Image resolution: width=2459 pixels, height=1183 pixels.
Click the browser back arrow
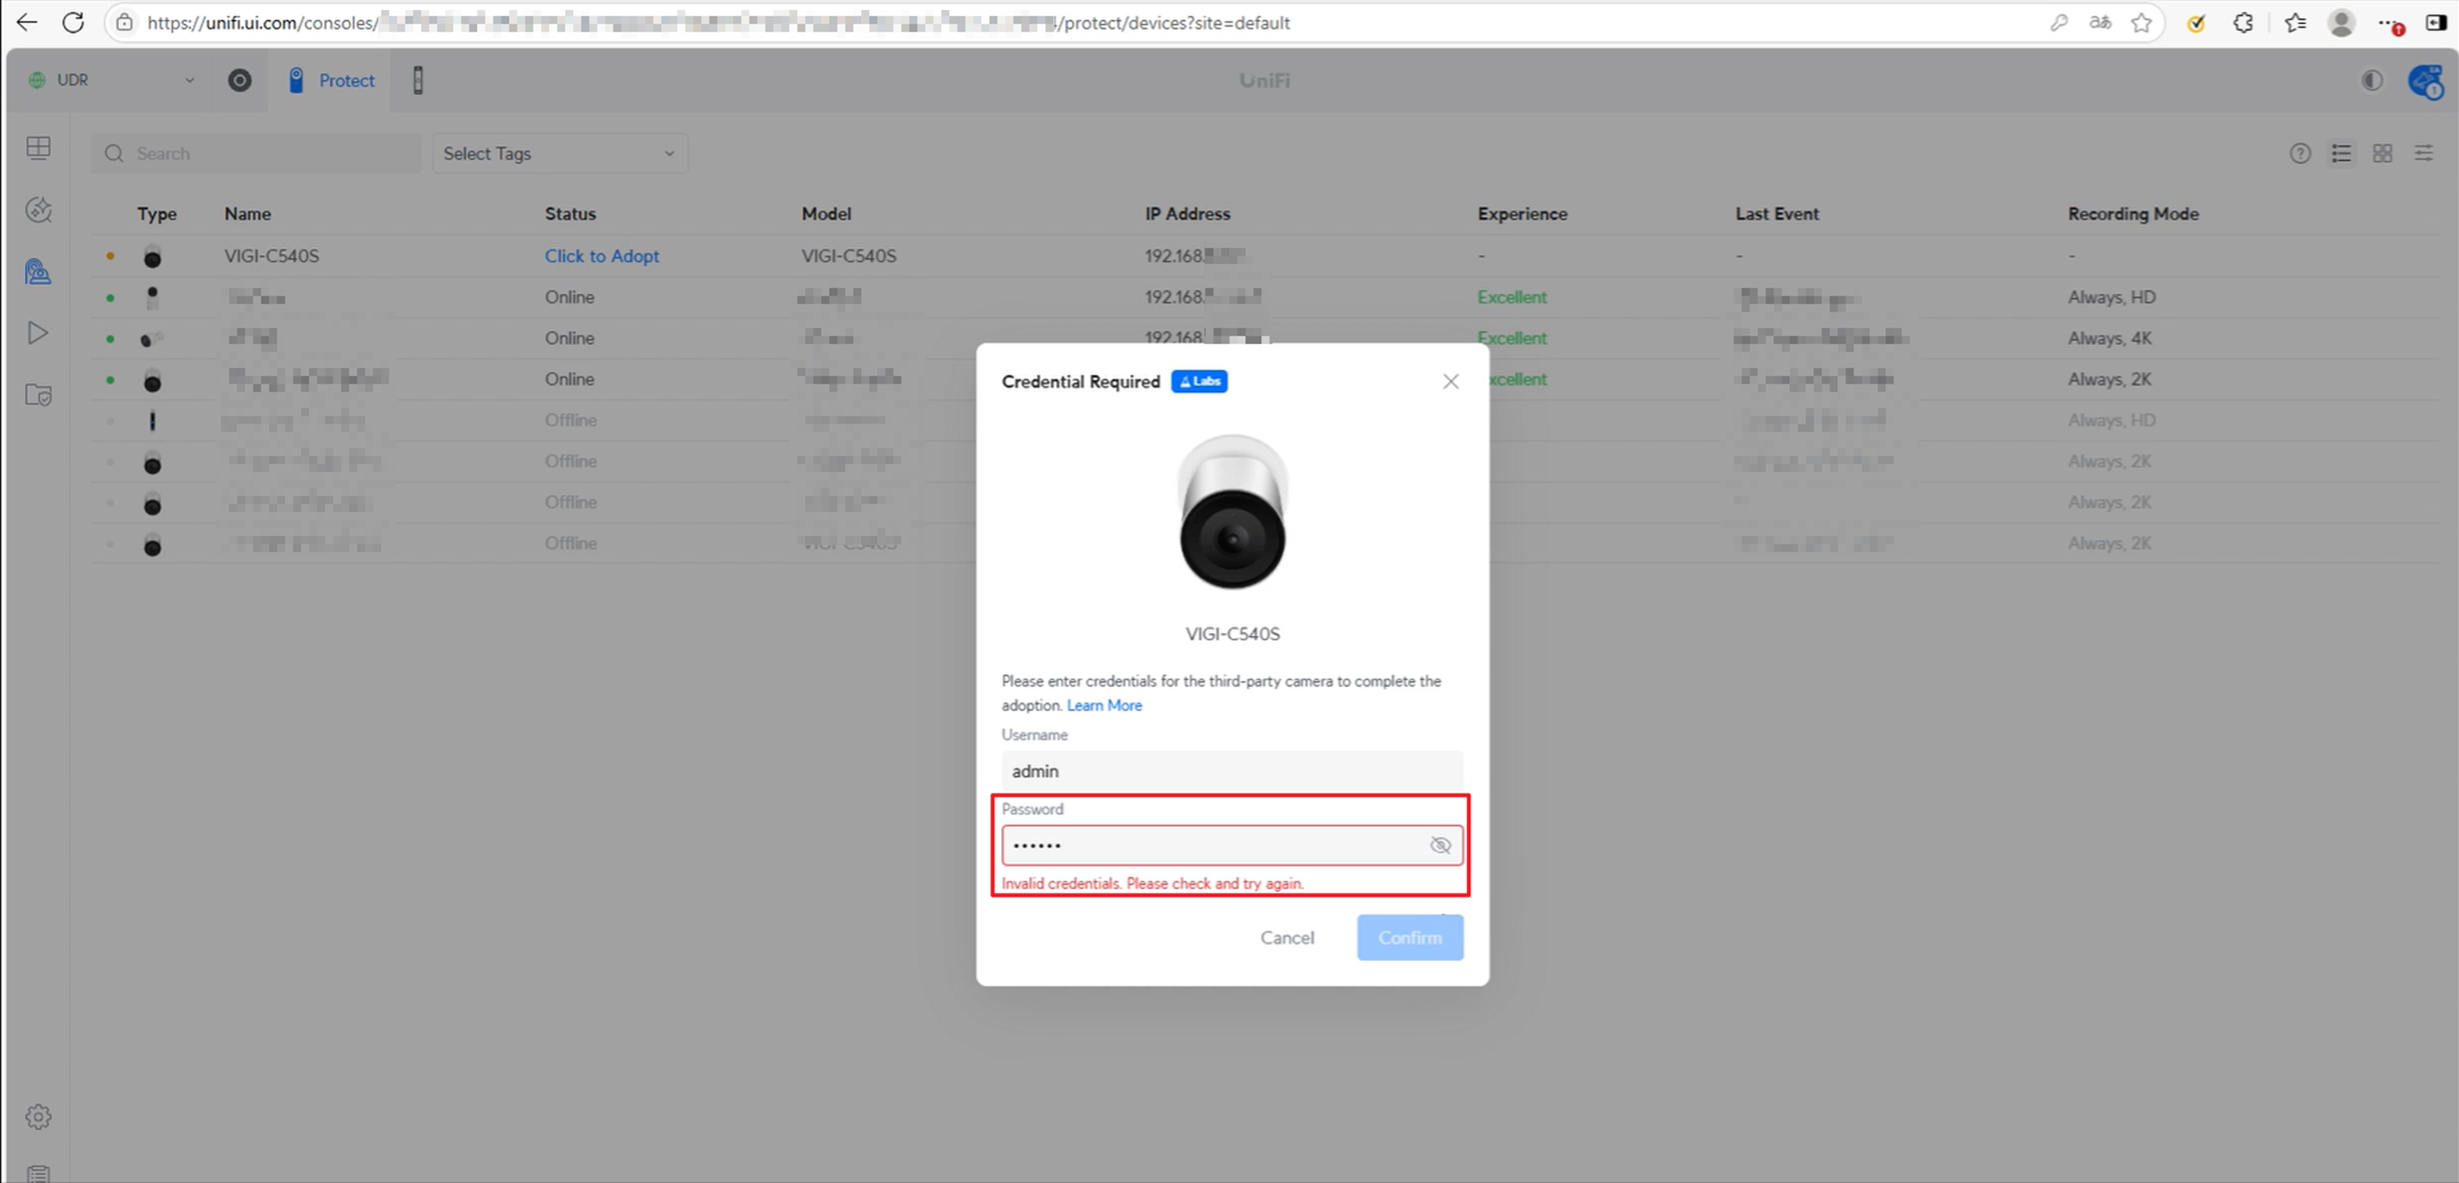click(27, 22)
